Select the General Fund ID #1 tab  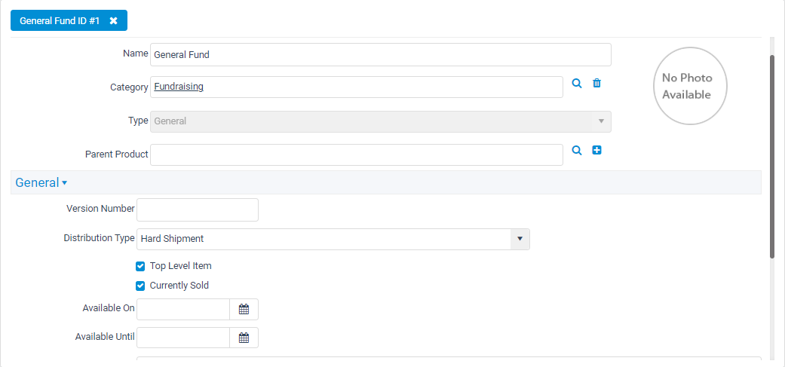coord(60,21)
